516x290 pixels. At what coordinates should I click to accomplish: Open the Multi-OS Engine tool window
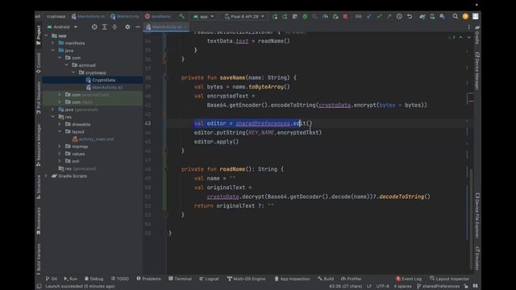pos(246,279)
